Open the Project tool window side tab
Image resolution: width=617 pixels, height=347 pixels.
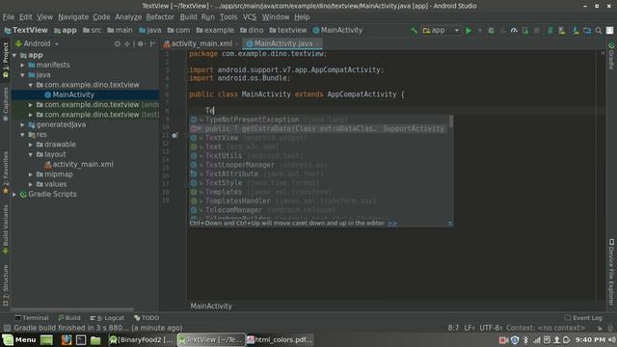[6, 60]
